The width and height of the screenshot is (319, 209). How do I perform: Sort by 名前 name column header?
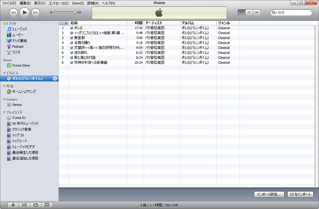pos(98,23)
